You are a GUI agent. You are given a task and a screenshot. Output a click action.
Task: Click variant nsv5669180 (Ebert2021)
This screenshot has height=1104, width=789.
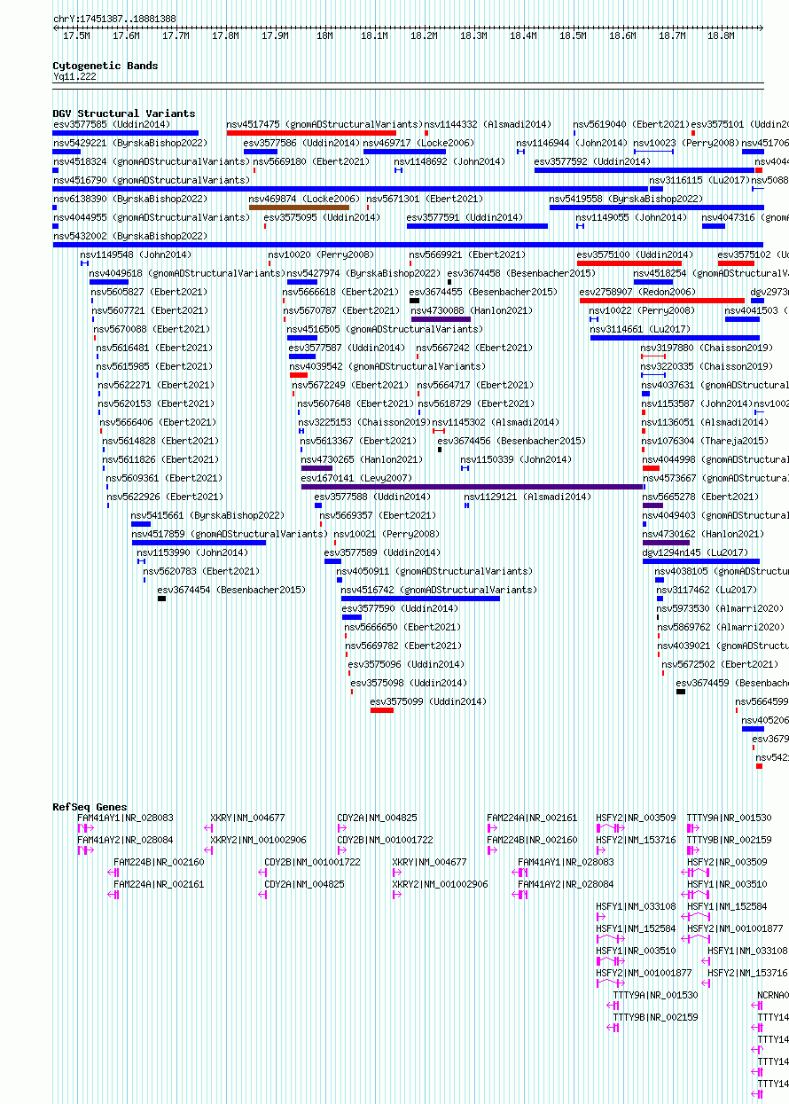[x=311, y=161]
